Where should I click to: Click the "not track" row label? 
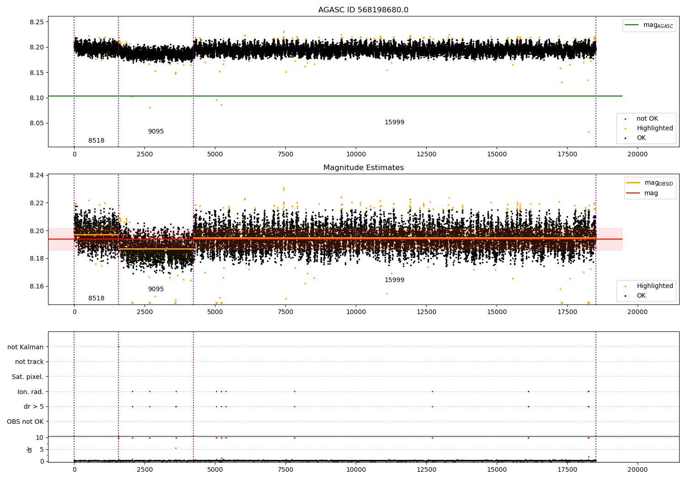[29, 362]
